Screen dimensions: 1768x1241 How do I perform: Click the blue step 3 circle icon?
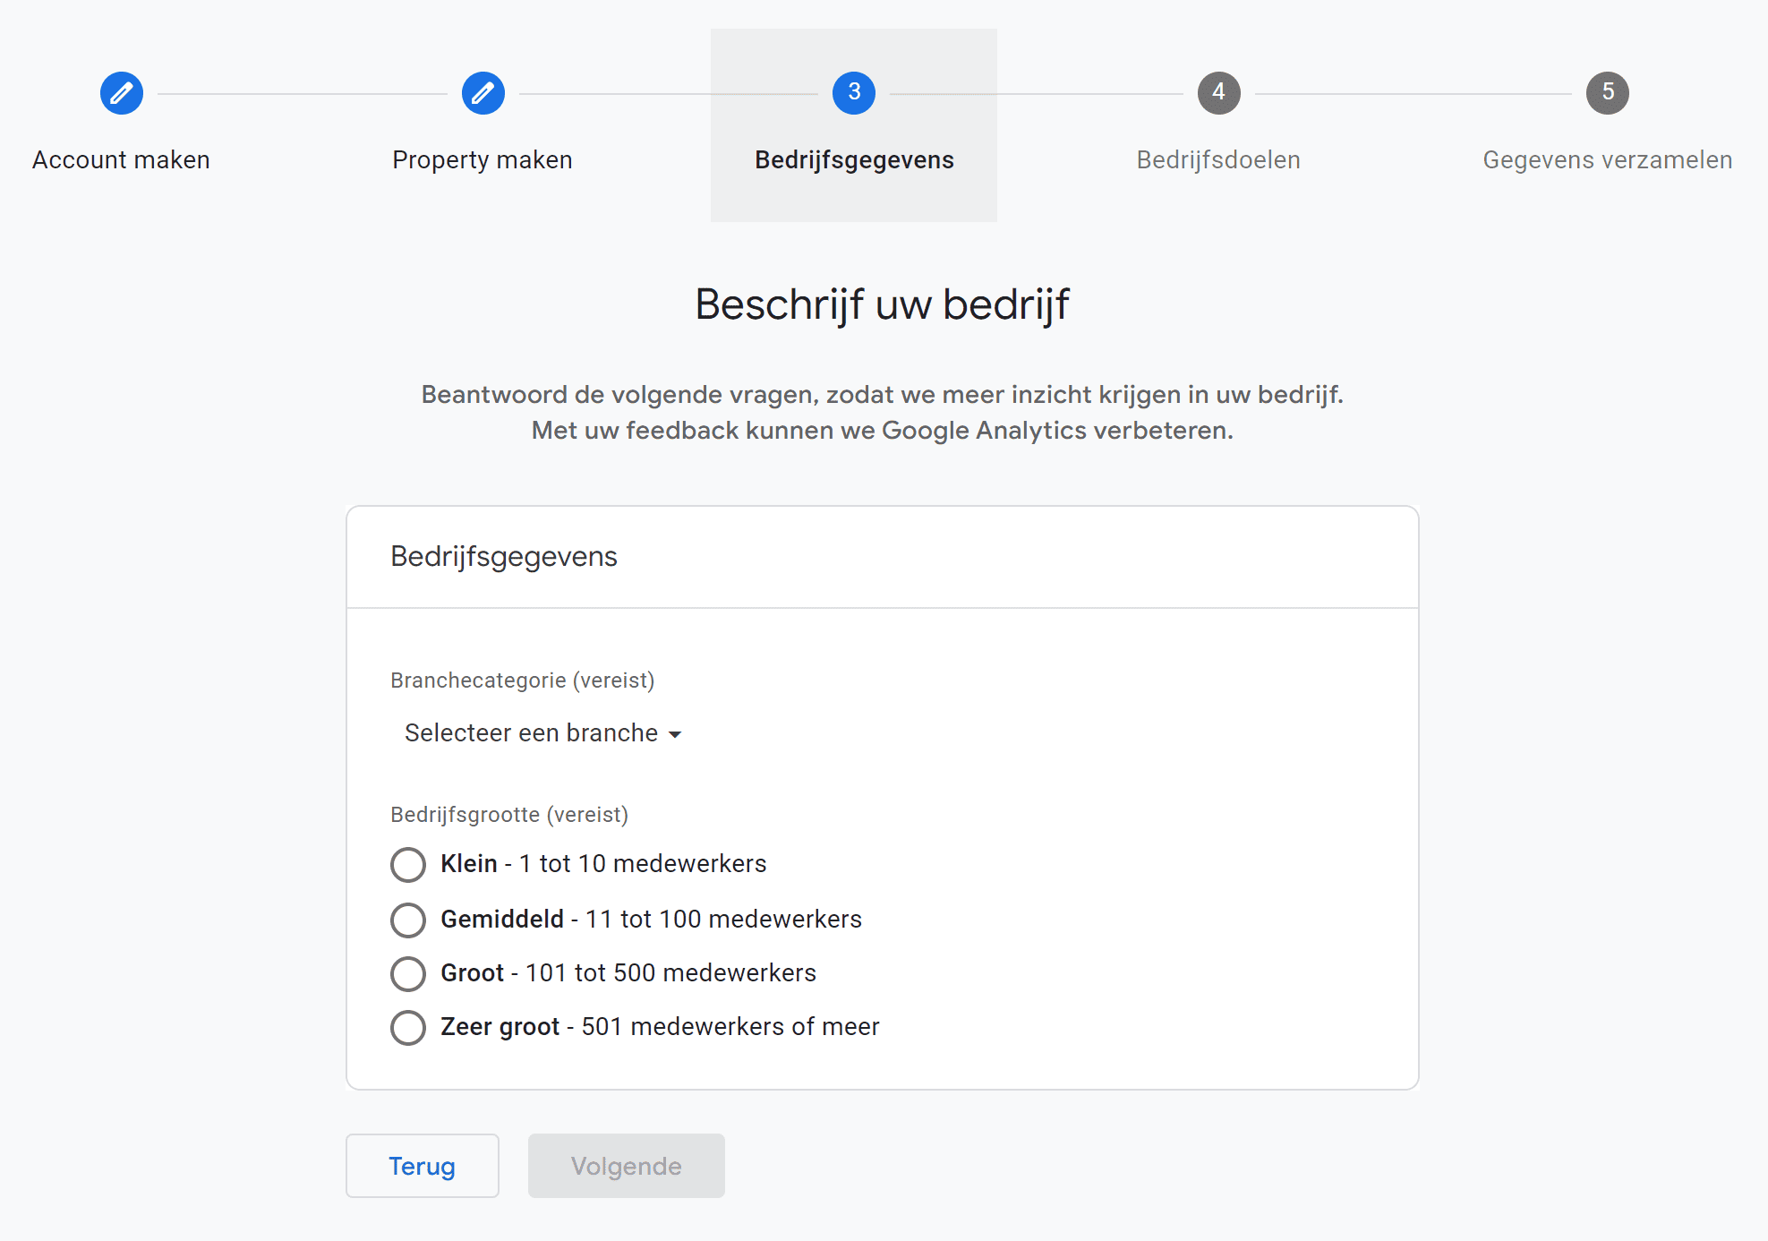click(853, 92)
